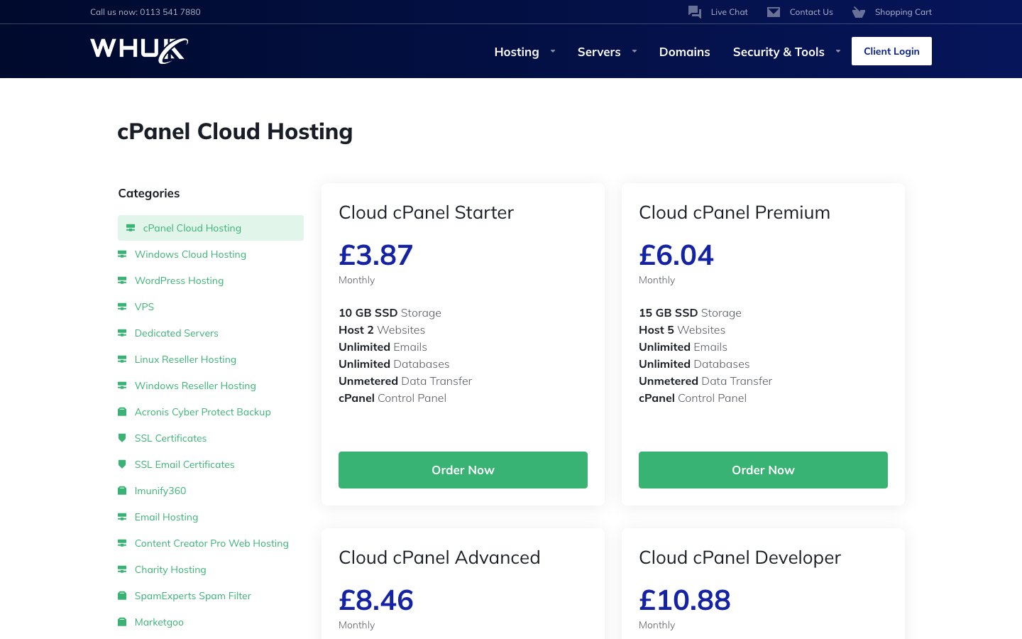Click the Shopping Cart basket icon
This screenshot has width=1022, height=639.
pyautogui.click(x=859, y=12)
